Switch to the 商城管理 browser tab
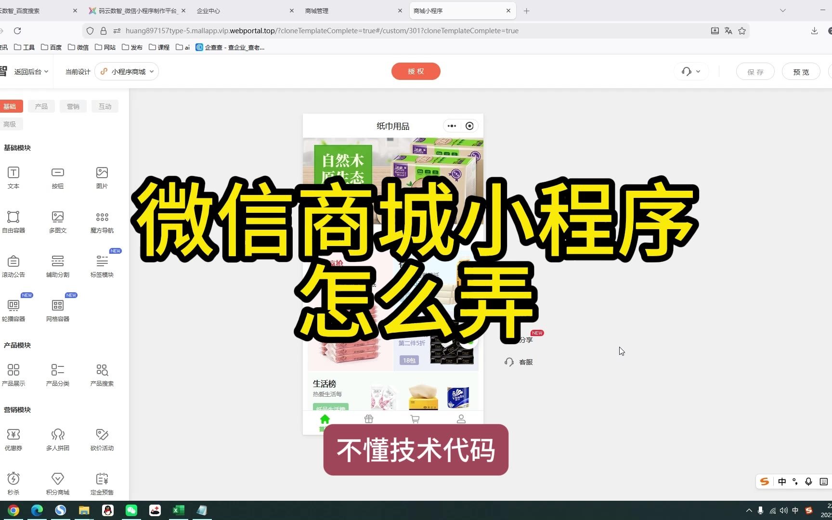Viewport: 832px width, 520px height. tap(354, 11)
